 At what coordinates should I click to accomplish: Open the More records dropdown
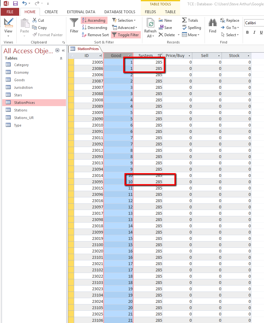point(190,35)
